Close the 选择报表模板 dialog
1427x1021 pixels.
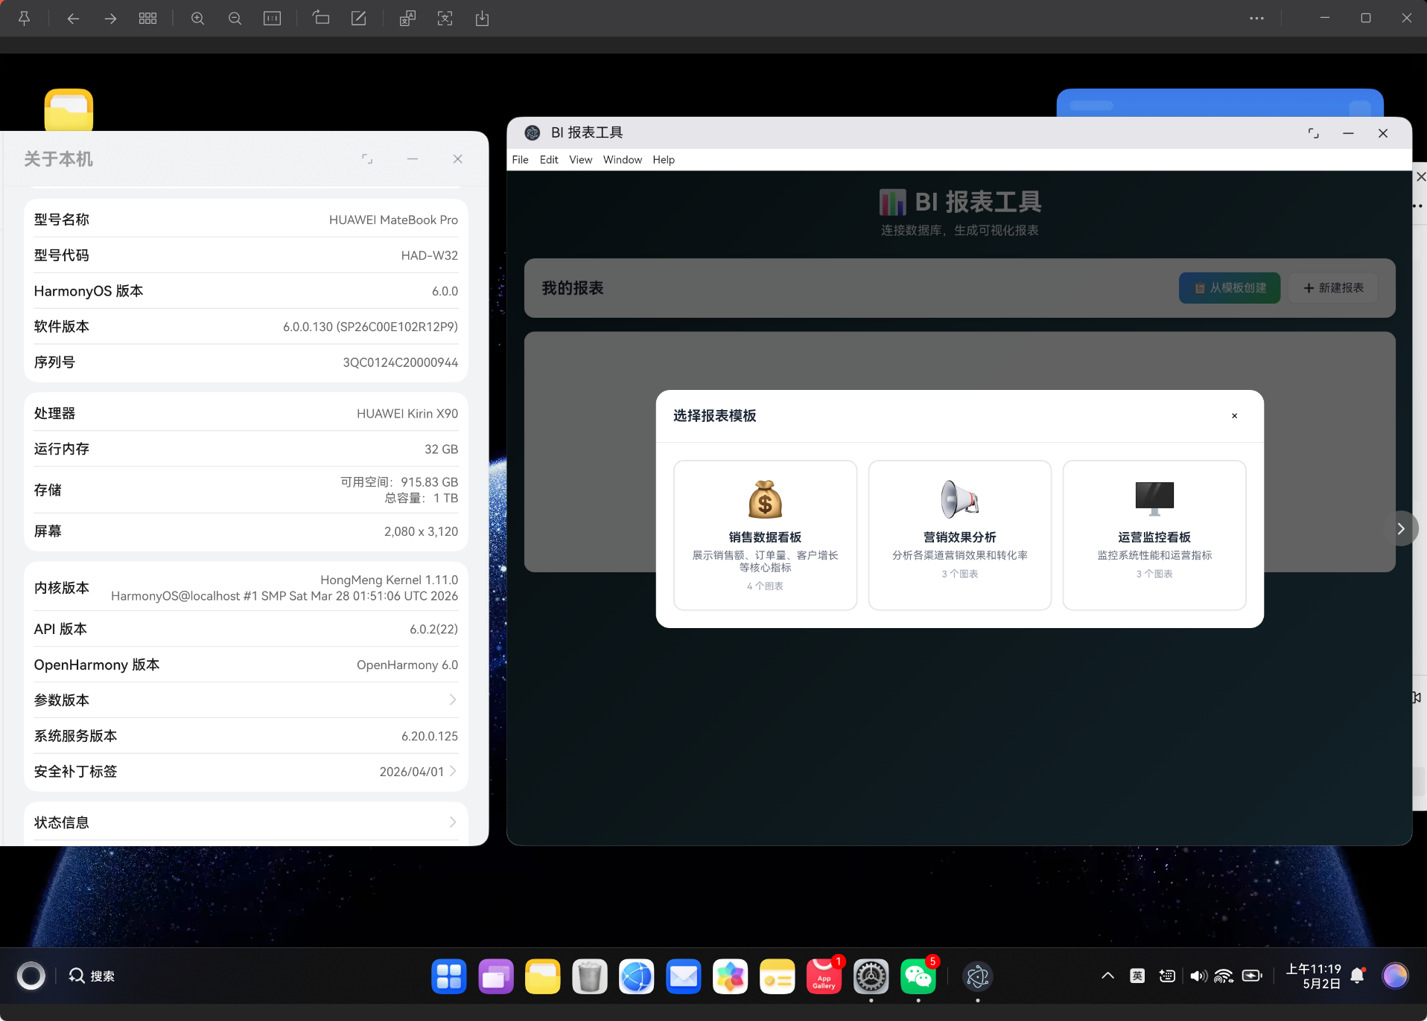(x=1234, y=416)
